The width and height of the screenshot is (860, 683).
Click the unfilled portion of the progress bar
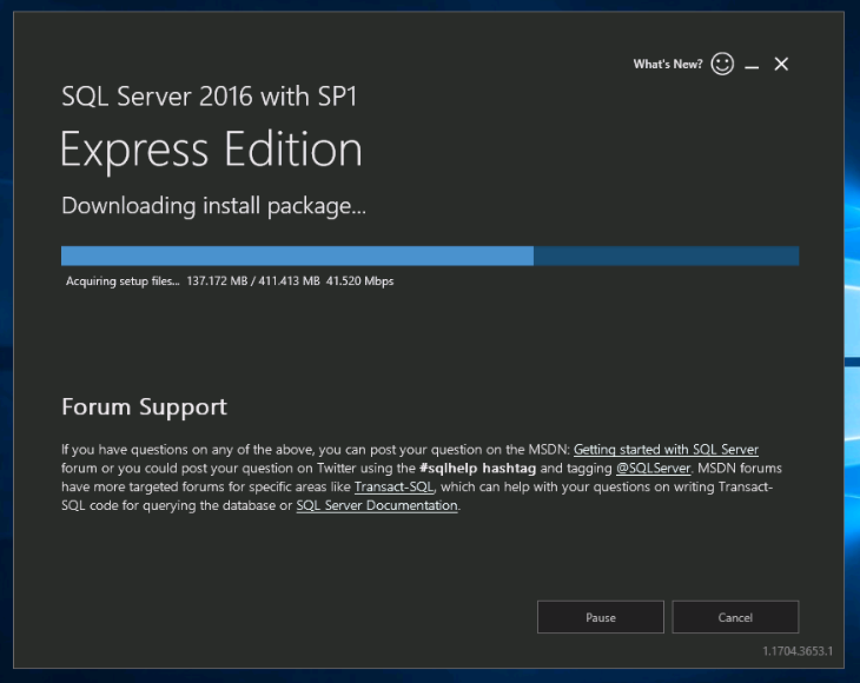point(666,256)
